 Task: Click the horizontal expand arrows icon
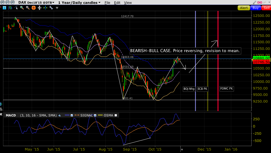click(x=40, y=8)
